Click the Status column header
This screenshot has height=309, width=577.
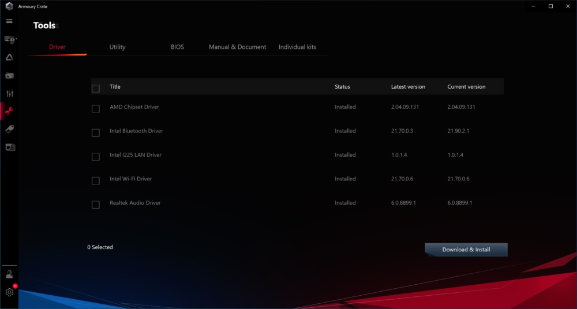click(x=342, y=87)
